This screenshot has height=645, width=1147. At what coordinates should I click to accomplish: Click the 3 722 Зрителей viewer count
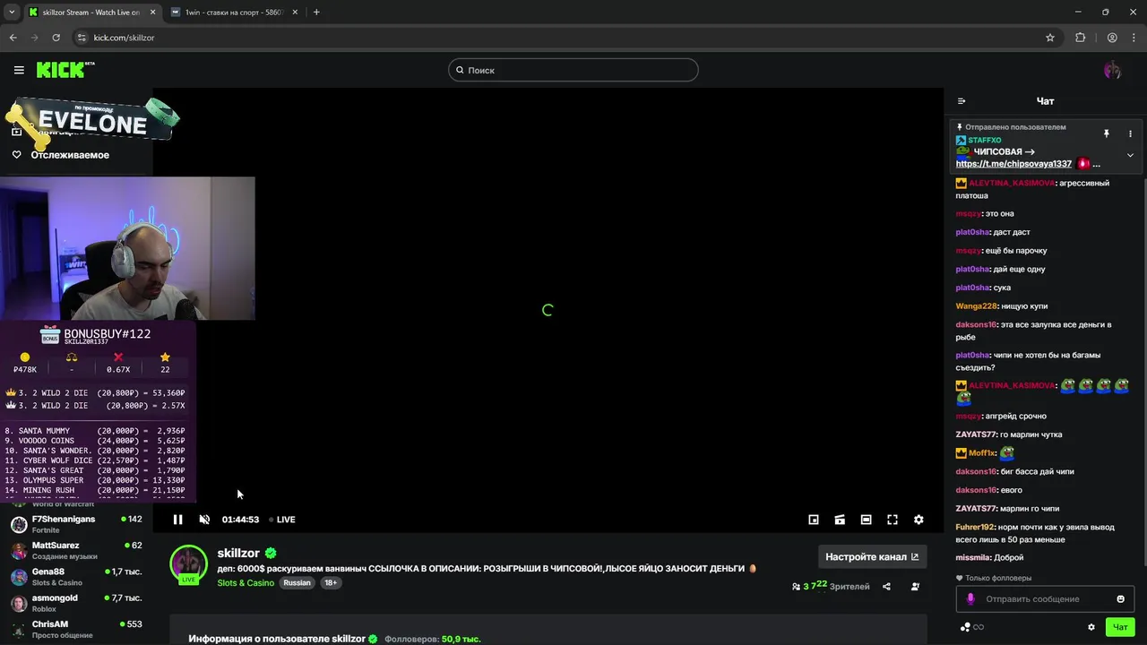pyautogui.click(x=831, y=587)
